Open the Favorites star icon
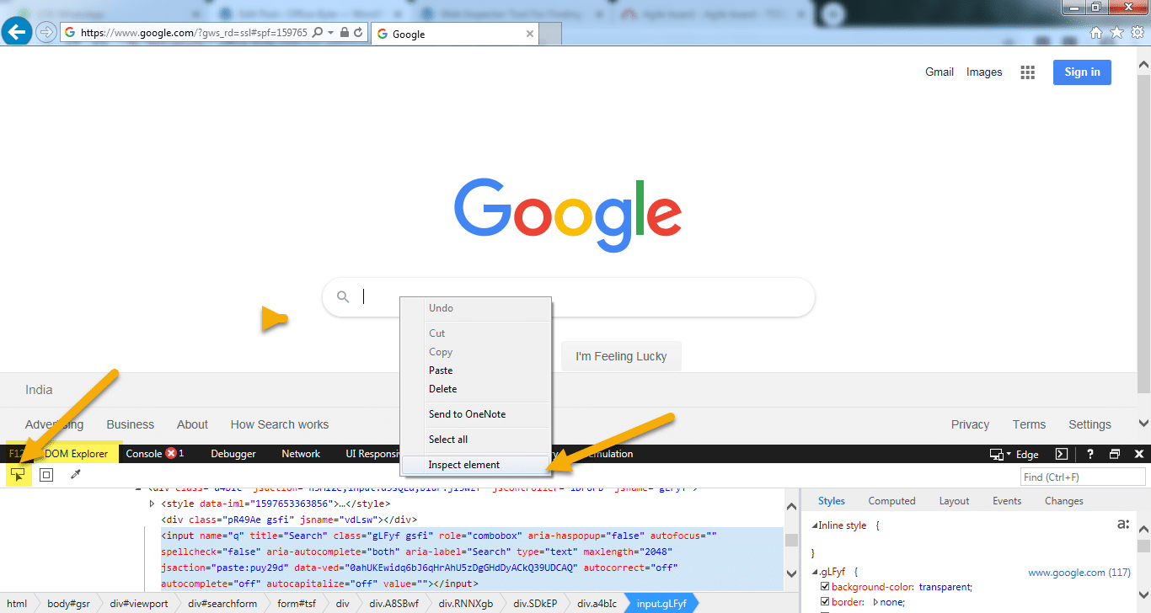1151x613 pixels. (x=1117, y=33)
